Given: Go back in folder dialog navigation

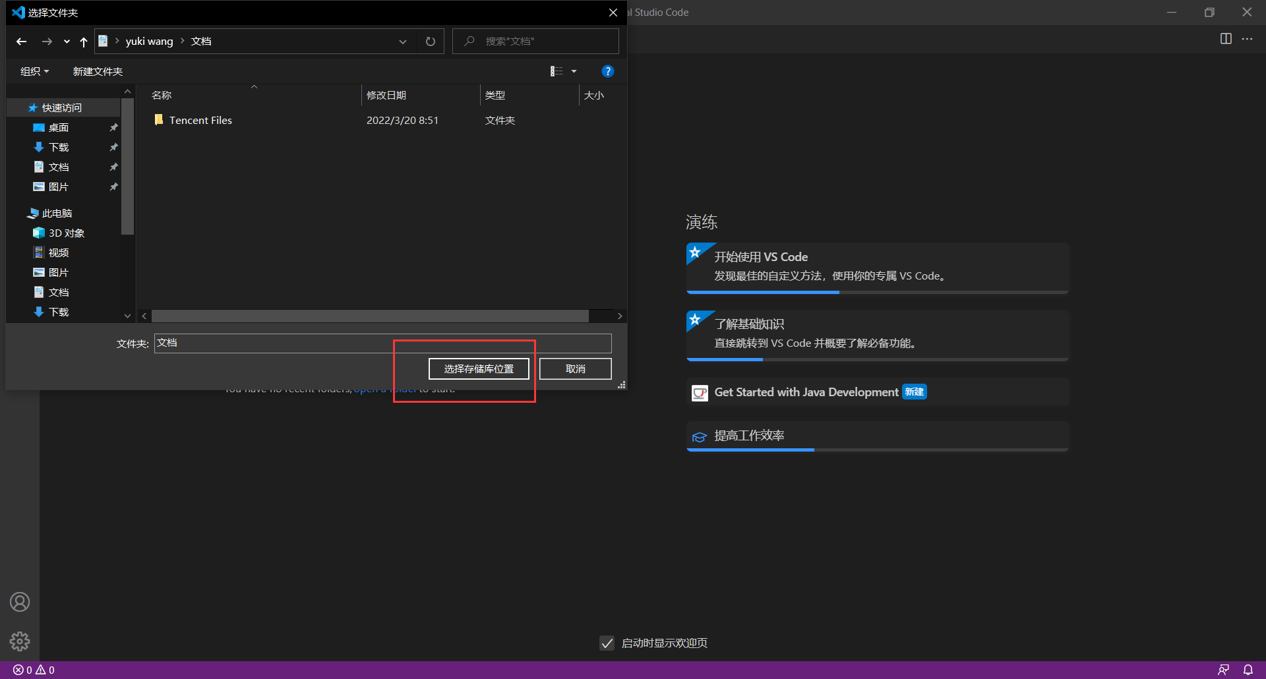Looking at the screenshot, I should tap(21, 42).
